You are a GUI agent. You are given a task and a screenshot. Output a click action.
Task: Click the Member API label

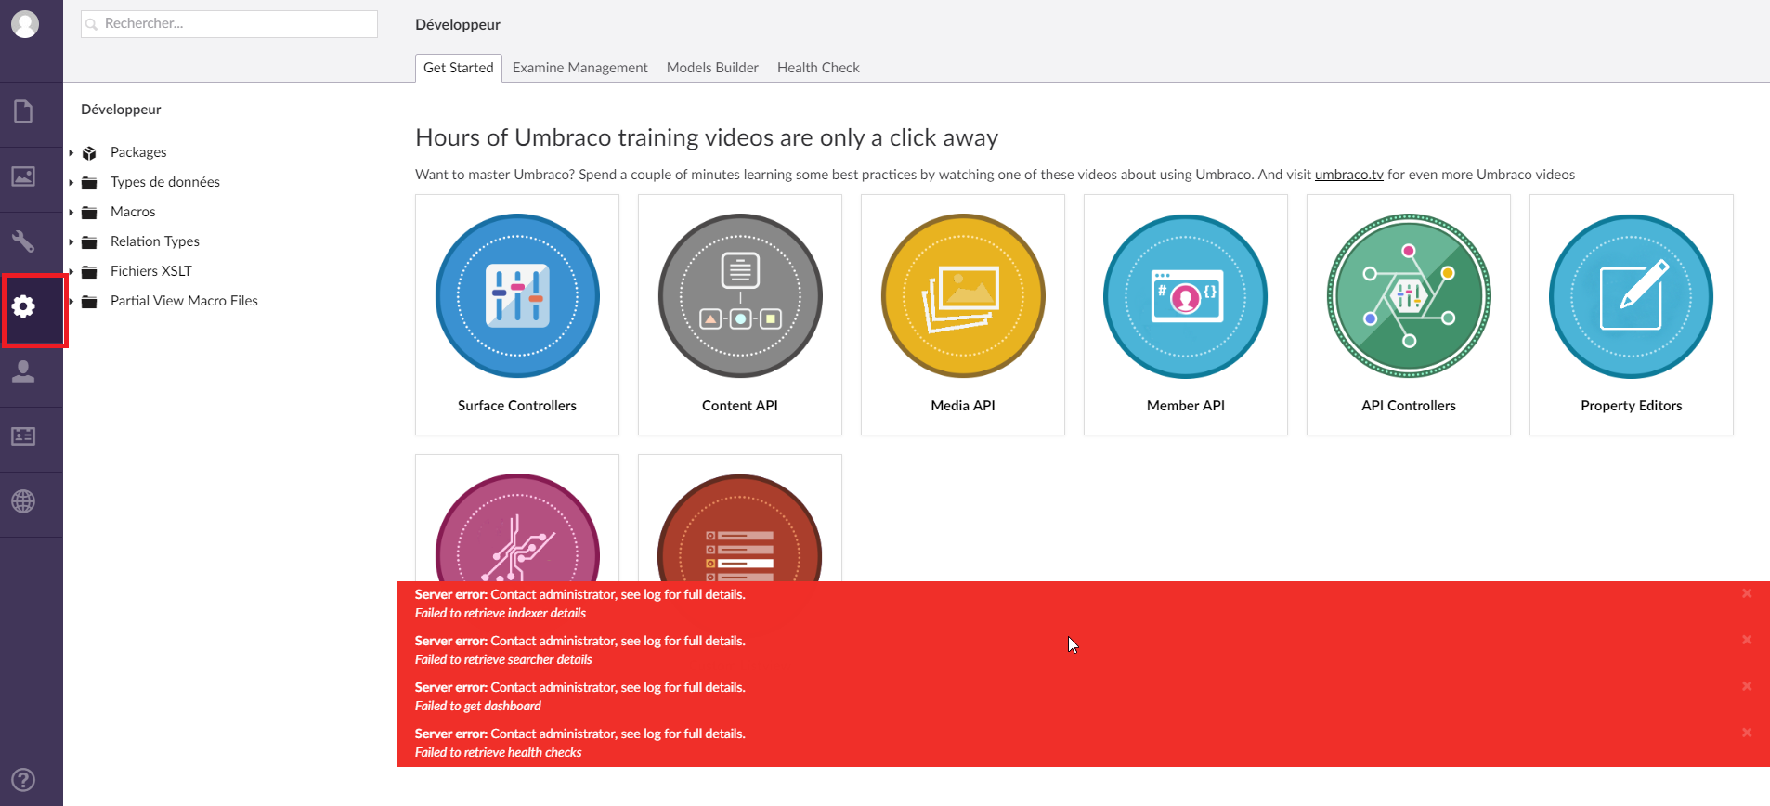(x=1186, y=406)
